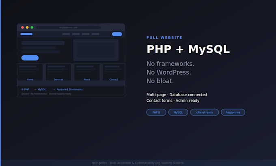276x166 pixels.
Task: Open the Services card in mockup
Action: point(58,72)
